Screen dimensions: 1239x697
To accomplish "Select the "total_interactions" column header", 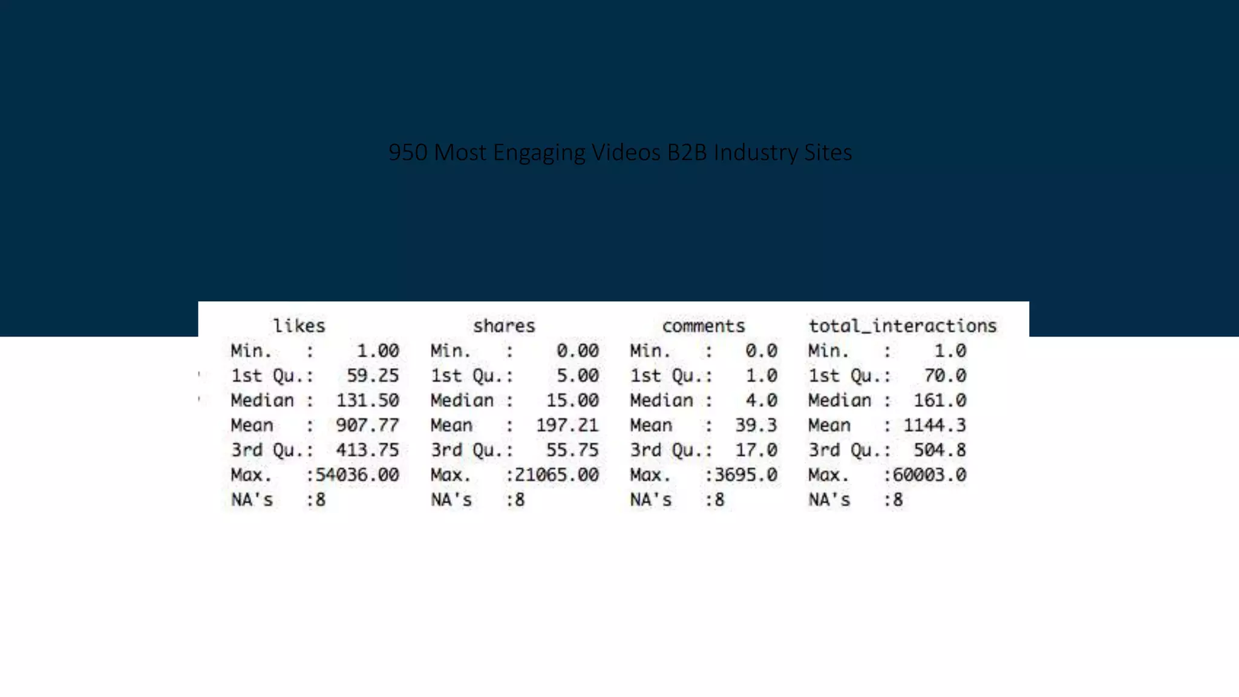I will [x=903, y=326].
